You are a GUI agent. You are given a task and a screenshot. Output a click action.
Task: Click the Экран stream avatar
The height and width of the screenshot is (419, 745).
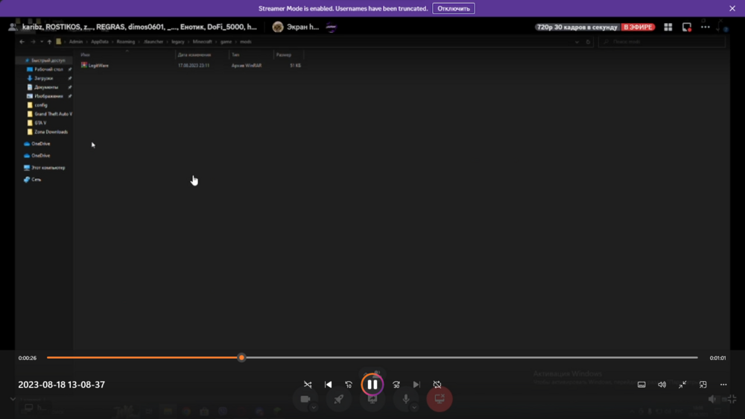coord(278,27)
